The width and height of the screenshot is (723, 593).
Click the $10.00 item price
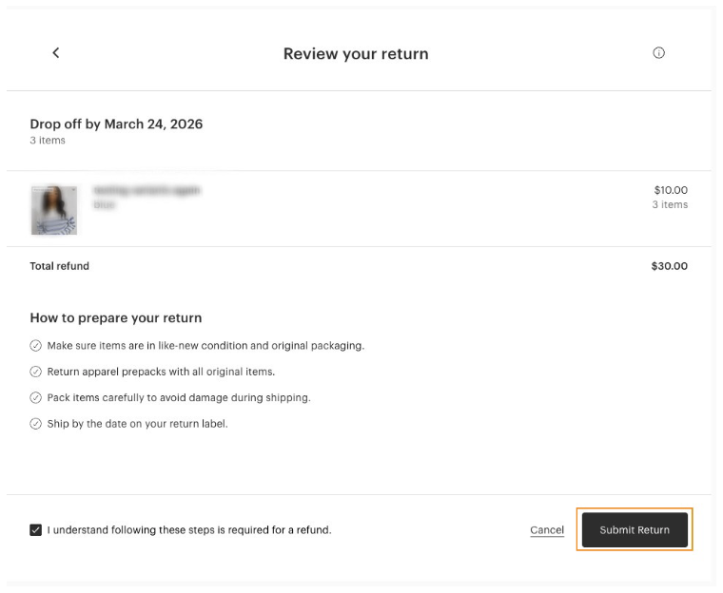click(x=671, y=190)
